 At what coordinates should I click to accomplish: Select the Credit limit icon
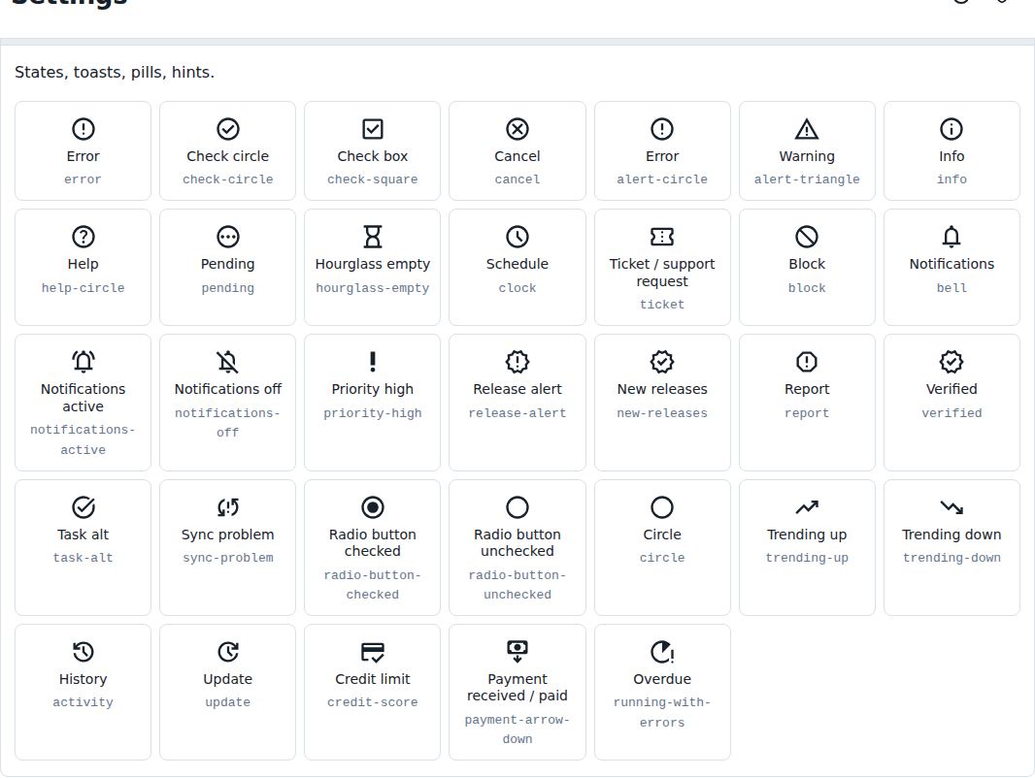[372, 652]
